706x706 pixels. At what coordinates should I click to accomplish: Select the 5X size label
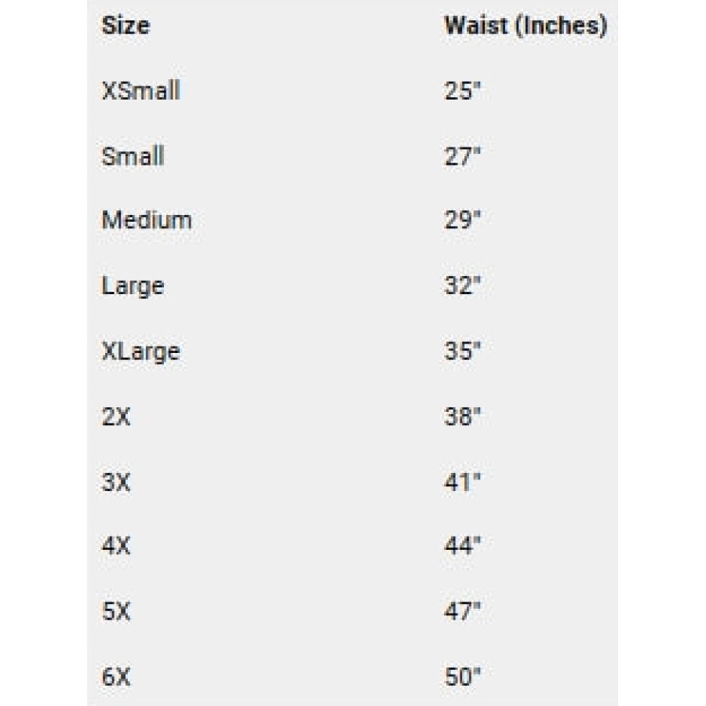(116, 611)
